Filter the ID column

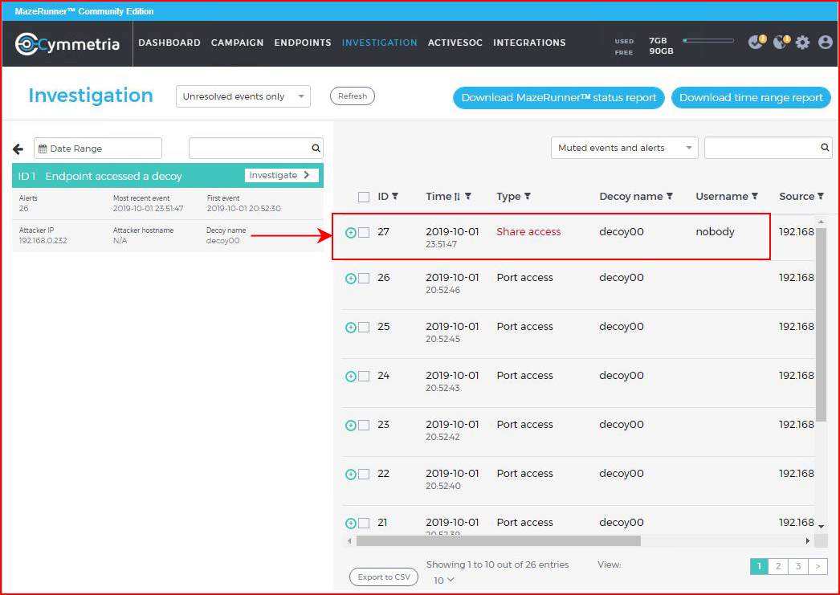pyautogui.click(x=395, y=197)
